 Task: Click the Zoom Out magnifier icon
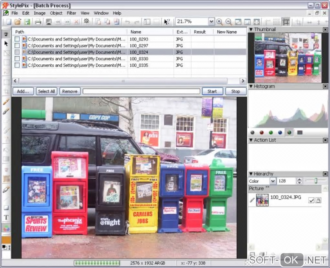pos(228,22)
